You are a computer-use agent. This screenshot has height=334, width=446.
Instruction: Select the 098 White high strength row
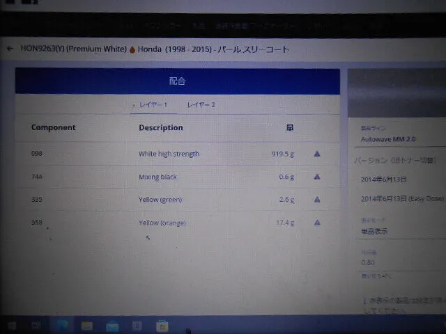pos(169,154)
